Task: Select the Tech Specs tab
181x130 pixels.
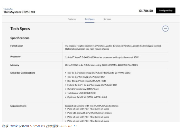Action: coord(90,19)
